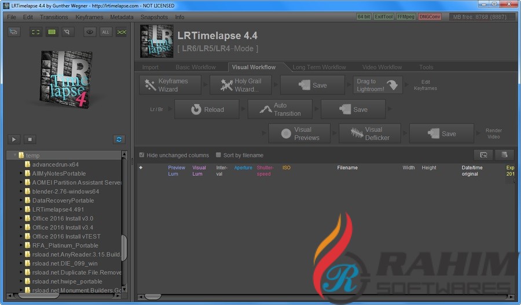Launch the Holy Grail Wizard
Screen dimensions: 521x305
pyautogui.click(x=241, y=85)
